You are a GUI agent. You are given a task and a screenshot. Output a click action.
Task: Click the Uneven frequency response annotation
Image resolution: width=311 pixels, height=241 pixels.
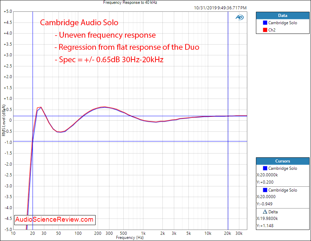105,35
